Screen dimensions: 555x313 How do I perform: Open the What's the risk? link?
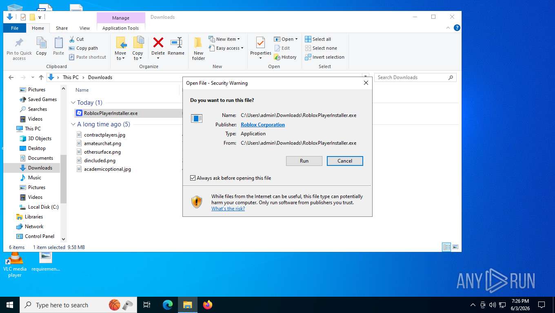tap(228, 209)
